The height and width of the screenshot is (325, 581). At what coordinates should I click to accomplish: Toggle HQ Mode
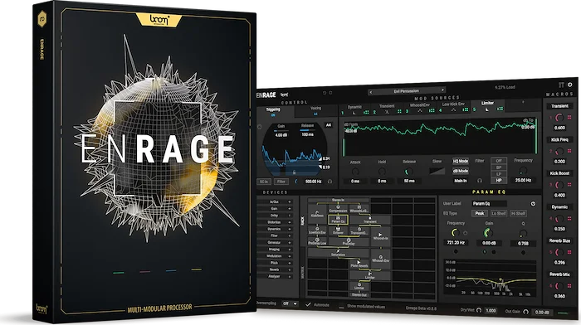(x=460, y=162)
